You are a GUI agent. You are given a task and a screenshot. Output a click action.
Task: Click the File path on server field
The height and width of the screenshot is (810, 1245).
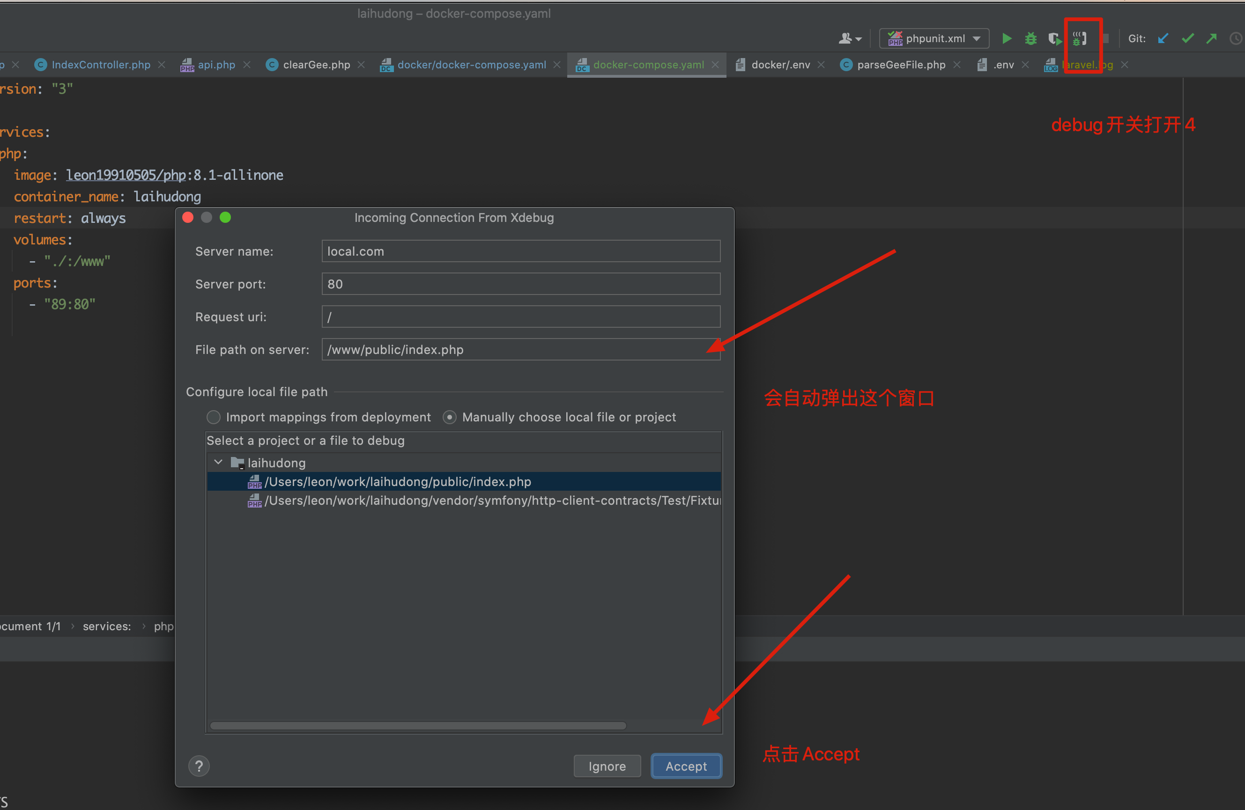coord(521,349)
